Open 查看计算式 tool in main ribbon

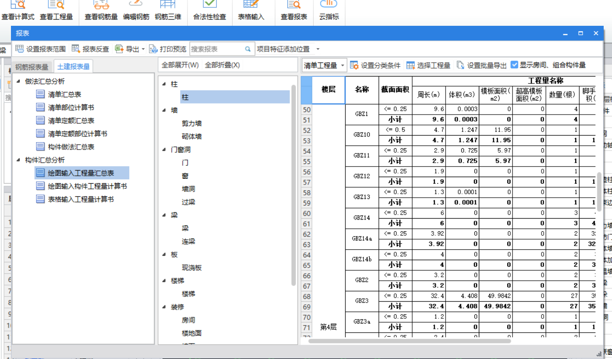(x=18, y=11)
